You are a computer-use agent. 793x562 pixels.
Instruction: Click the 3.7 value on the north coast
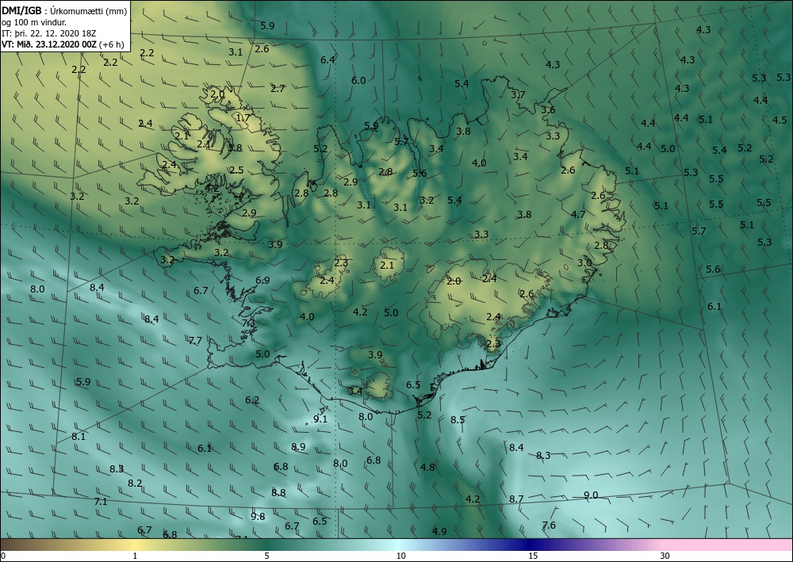click(x=518, y=94)
